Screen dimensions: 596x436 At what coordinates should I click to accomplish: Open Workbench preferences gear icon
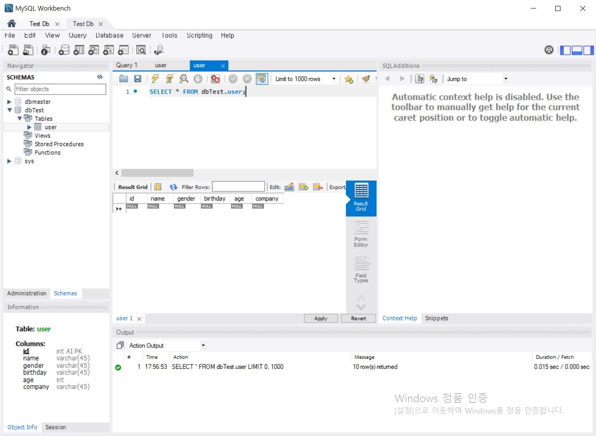(x=549, y=50)
